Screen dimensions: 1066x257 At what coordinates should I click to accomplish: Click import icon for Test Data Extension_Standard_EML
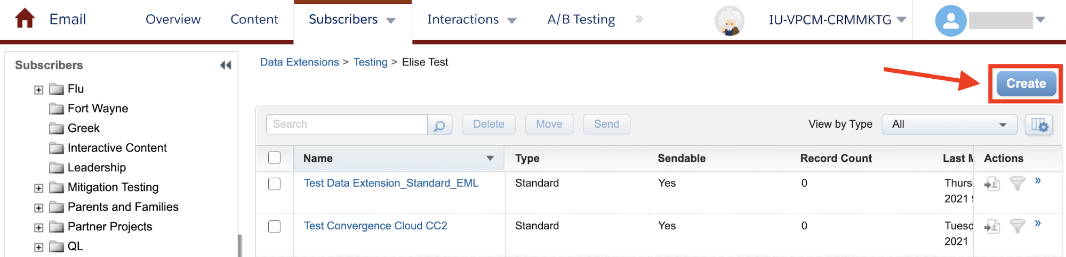(992, 184)
